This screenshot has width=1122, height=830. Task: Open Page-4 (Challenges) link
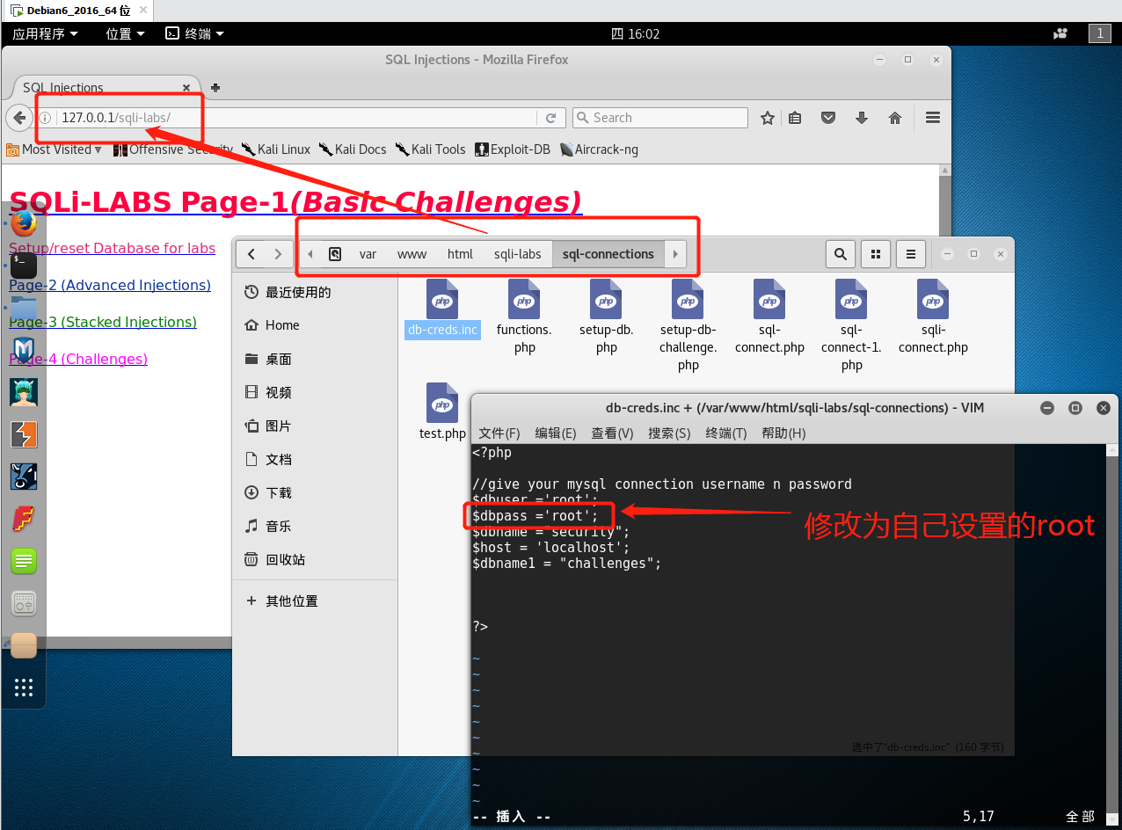[78, 359]
